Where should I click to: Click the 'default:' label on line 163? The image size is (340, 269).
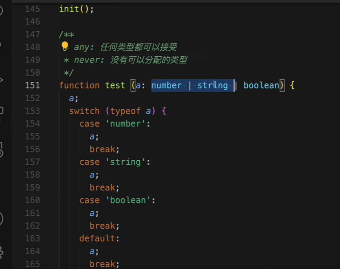coord(98,238)
